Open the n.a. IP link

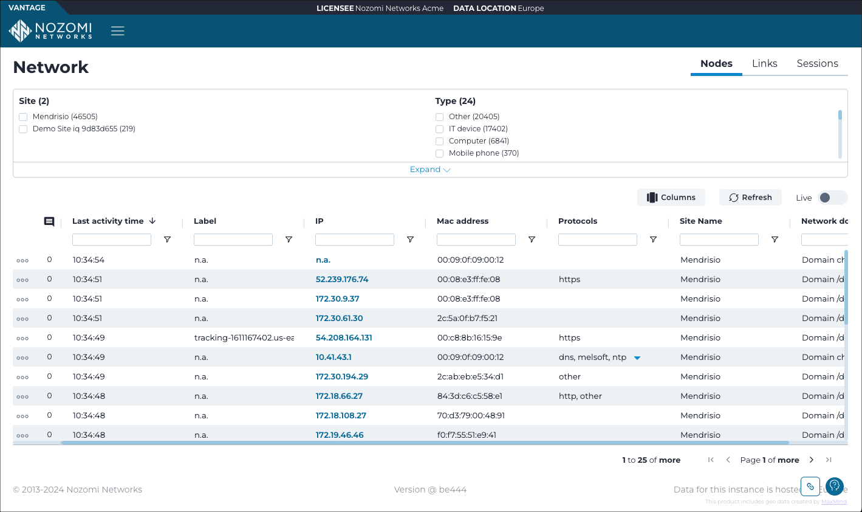click(x=323, y=260)
